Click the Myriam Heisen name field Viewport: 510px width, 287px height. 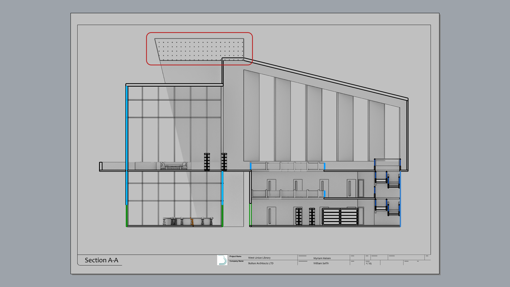point(322,258)
